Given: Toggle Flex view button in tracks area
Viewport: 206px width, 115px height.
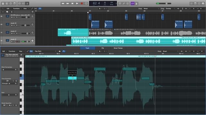Looking at the screenshot, I should 36,9.
